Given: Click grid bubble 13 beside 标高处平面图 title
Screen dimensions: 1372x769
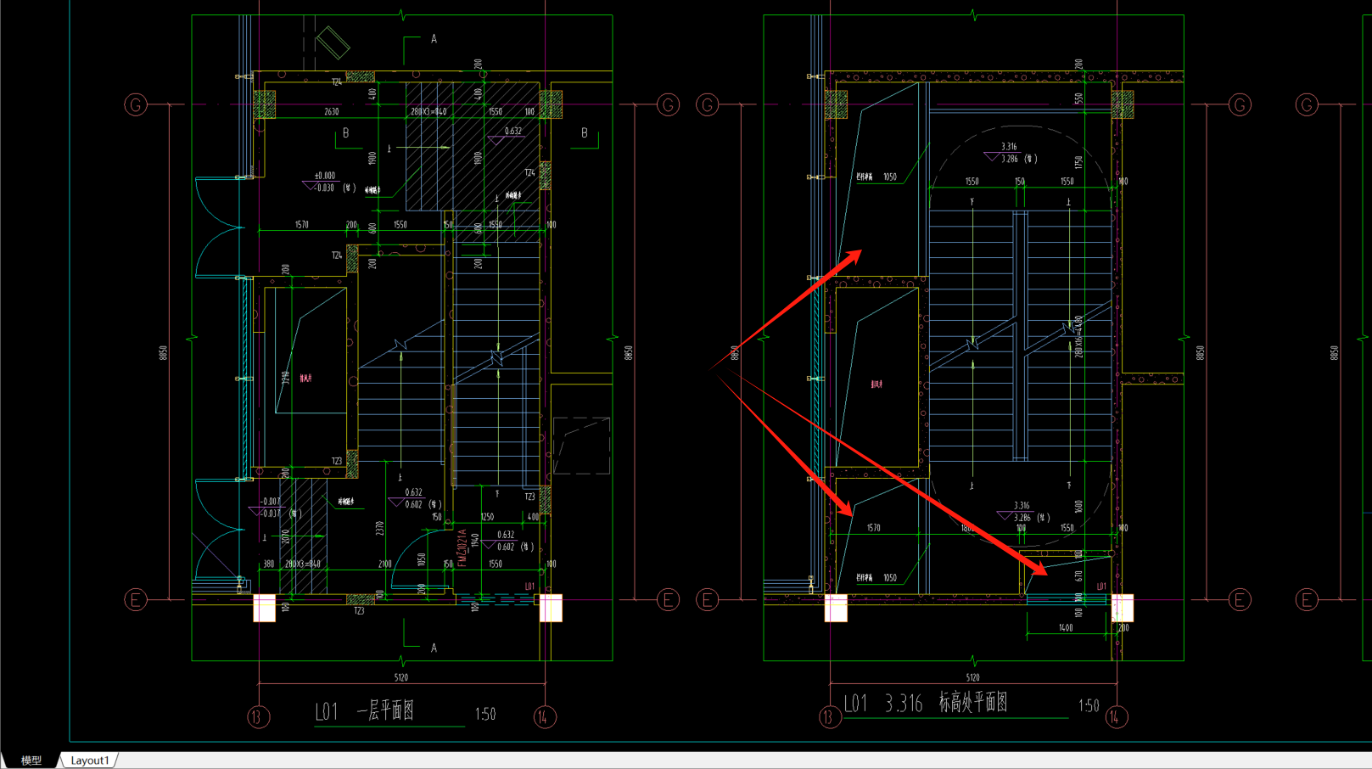Looking at the screenshot, I should [x=830, y=717].
